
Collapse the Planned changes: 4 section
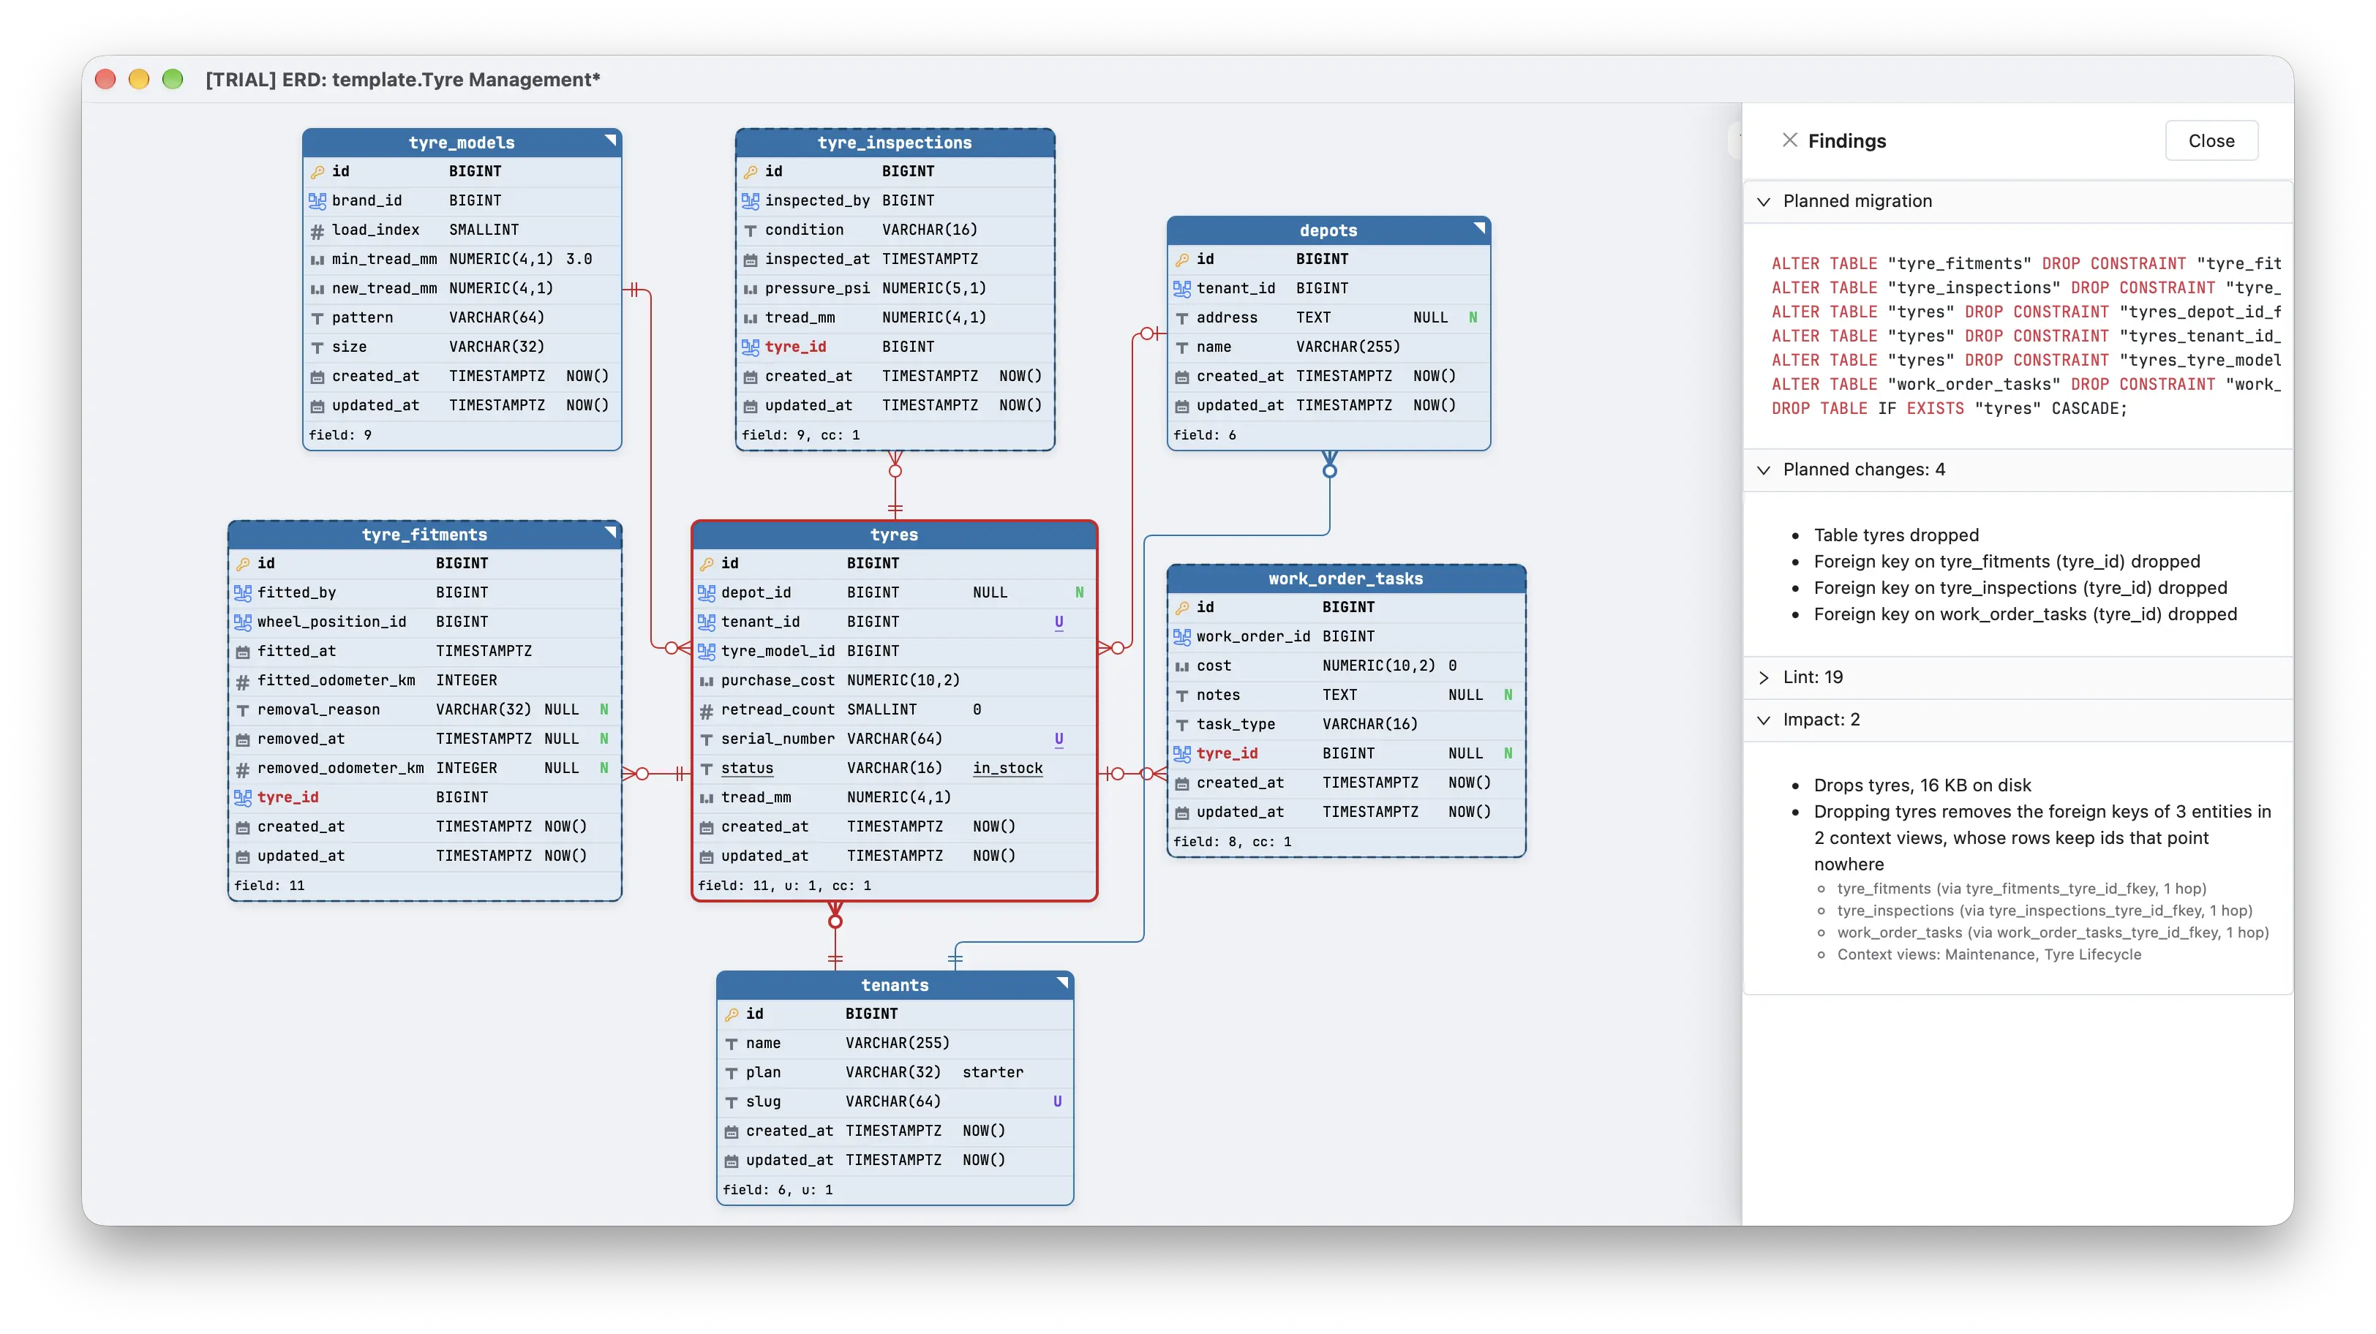pyautogui.click(x=1764, y=470)
